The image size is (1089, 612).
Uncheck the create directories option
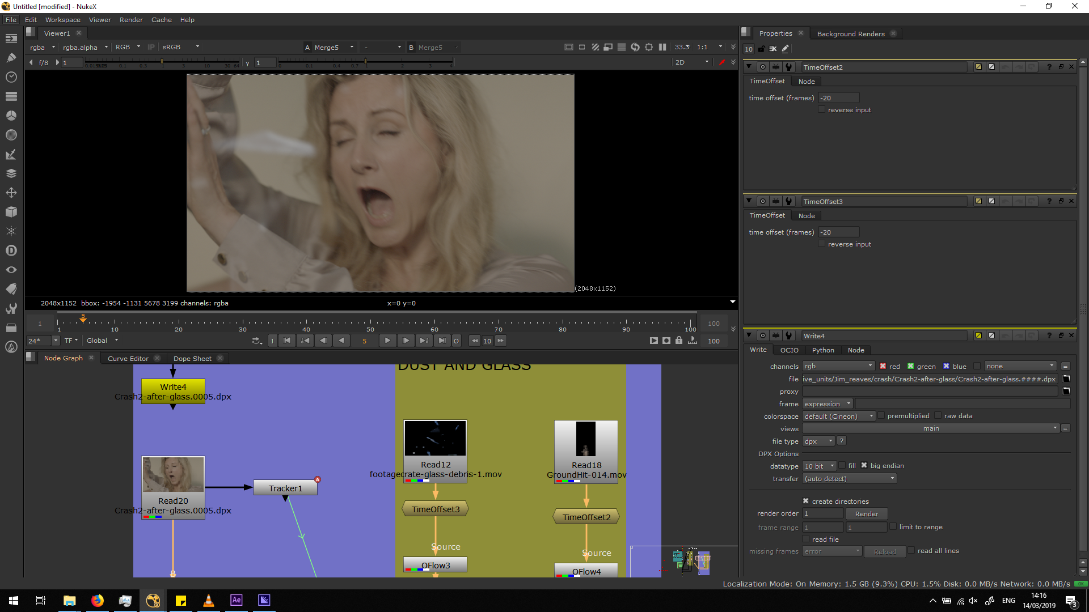805,501
